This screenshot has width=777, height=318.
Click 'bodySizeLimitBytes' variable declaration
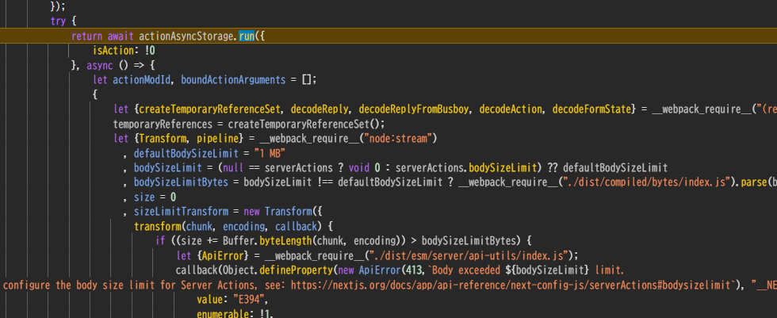(181, 182)
